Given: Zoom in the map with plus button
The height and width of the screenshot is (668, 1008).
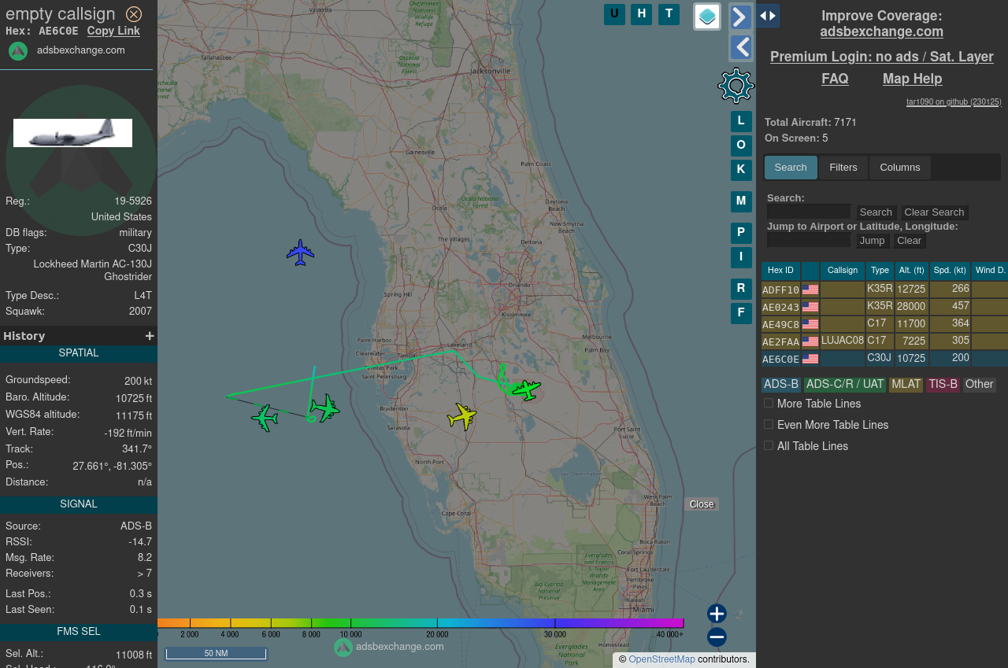Looking at the screenshot, I should [x=717, y=614].
